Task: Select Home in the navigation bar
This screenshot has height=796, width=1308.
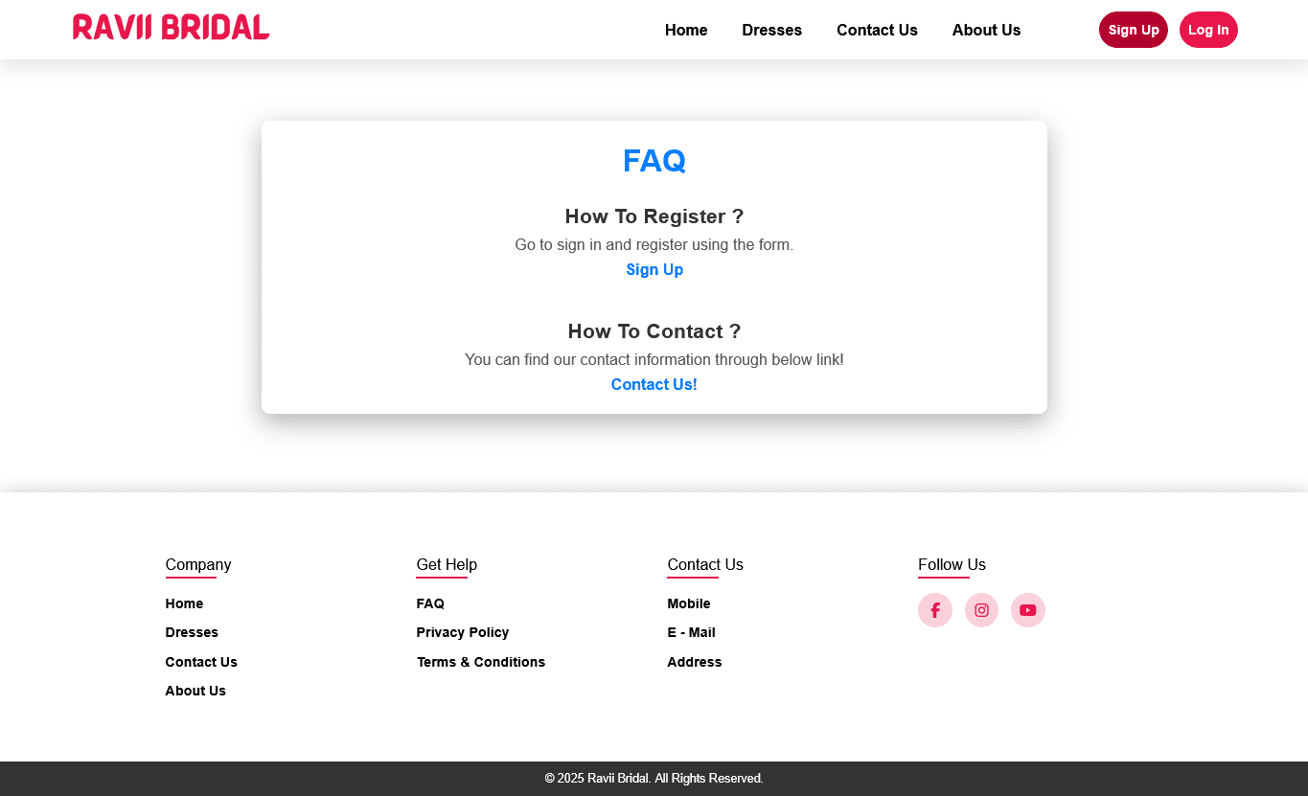Action: coord(686,30)
